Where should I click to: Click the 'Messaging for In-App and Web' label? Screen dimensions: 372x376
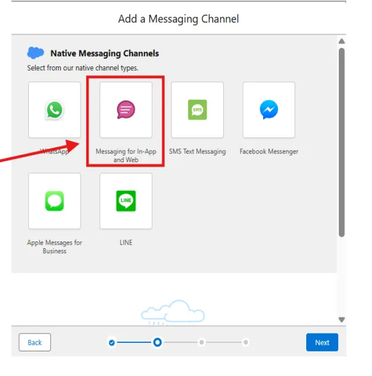pos(125,155)
